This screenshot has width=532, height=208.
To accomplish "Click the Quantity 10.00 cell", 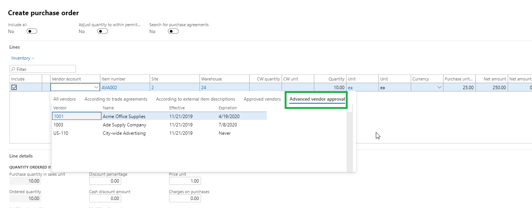I will pyautogui.click(x=330, y=87).
